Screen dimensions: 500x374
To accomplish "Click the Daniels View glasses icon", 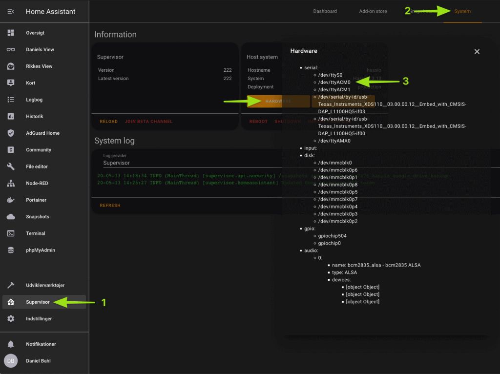I will pyautogui.click(x=11, y=49).
